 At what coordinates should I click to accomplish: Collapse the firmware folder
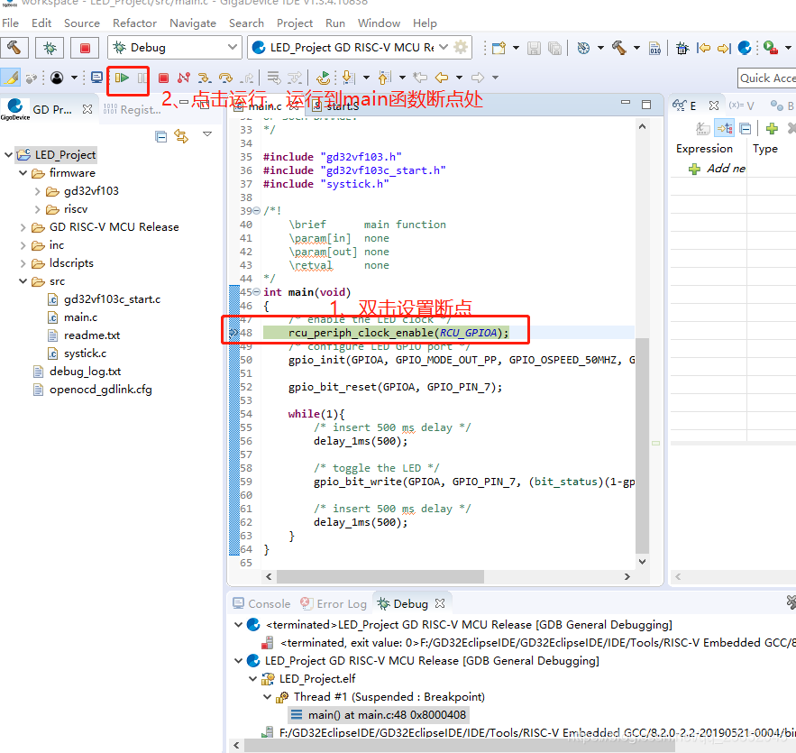click(23, 173)
